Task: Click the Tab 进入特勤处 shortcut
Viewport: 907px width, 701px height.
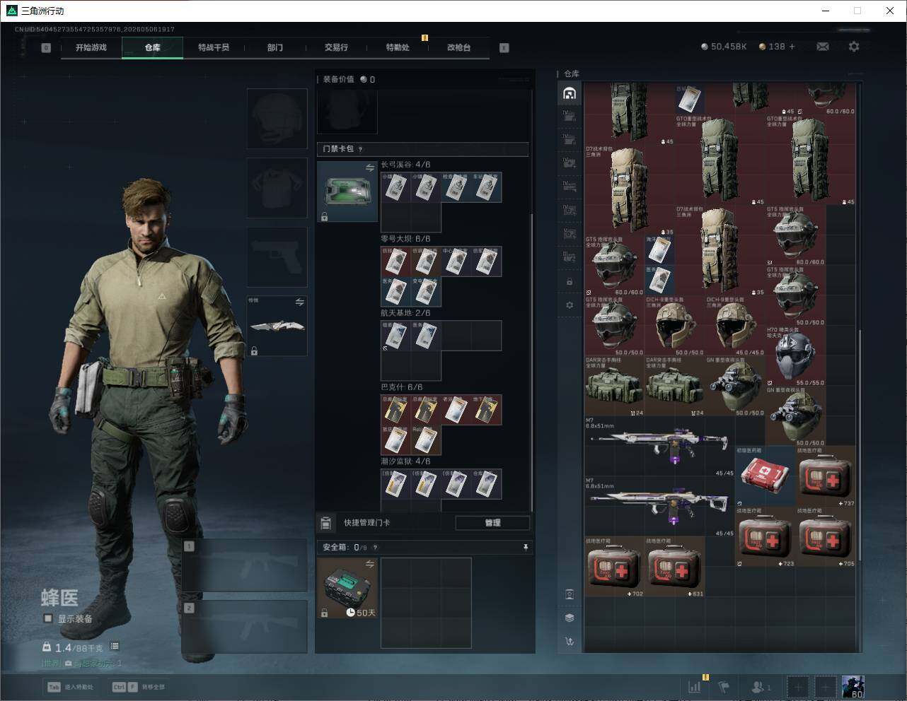Action: [x=70, y=687]
